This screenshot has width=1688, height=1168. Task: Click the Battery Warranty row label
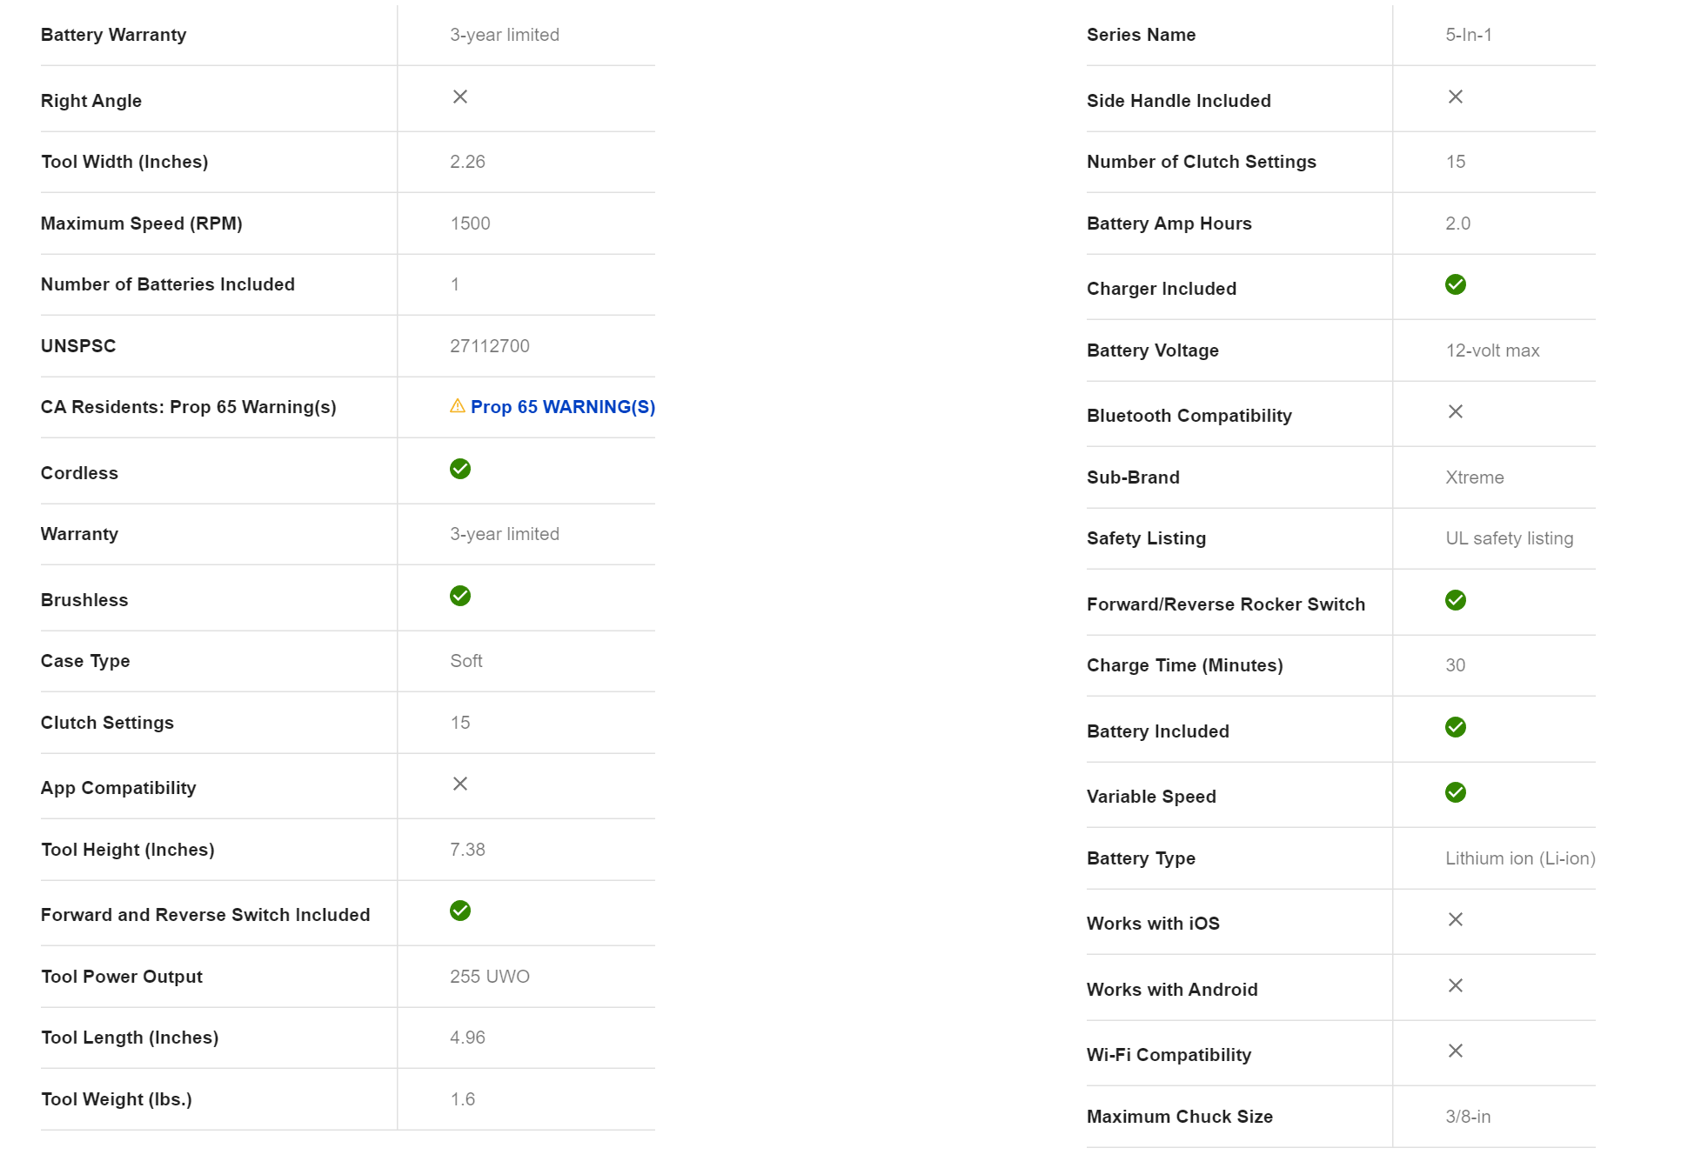[x=113, y=35]
